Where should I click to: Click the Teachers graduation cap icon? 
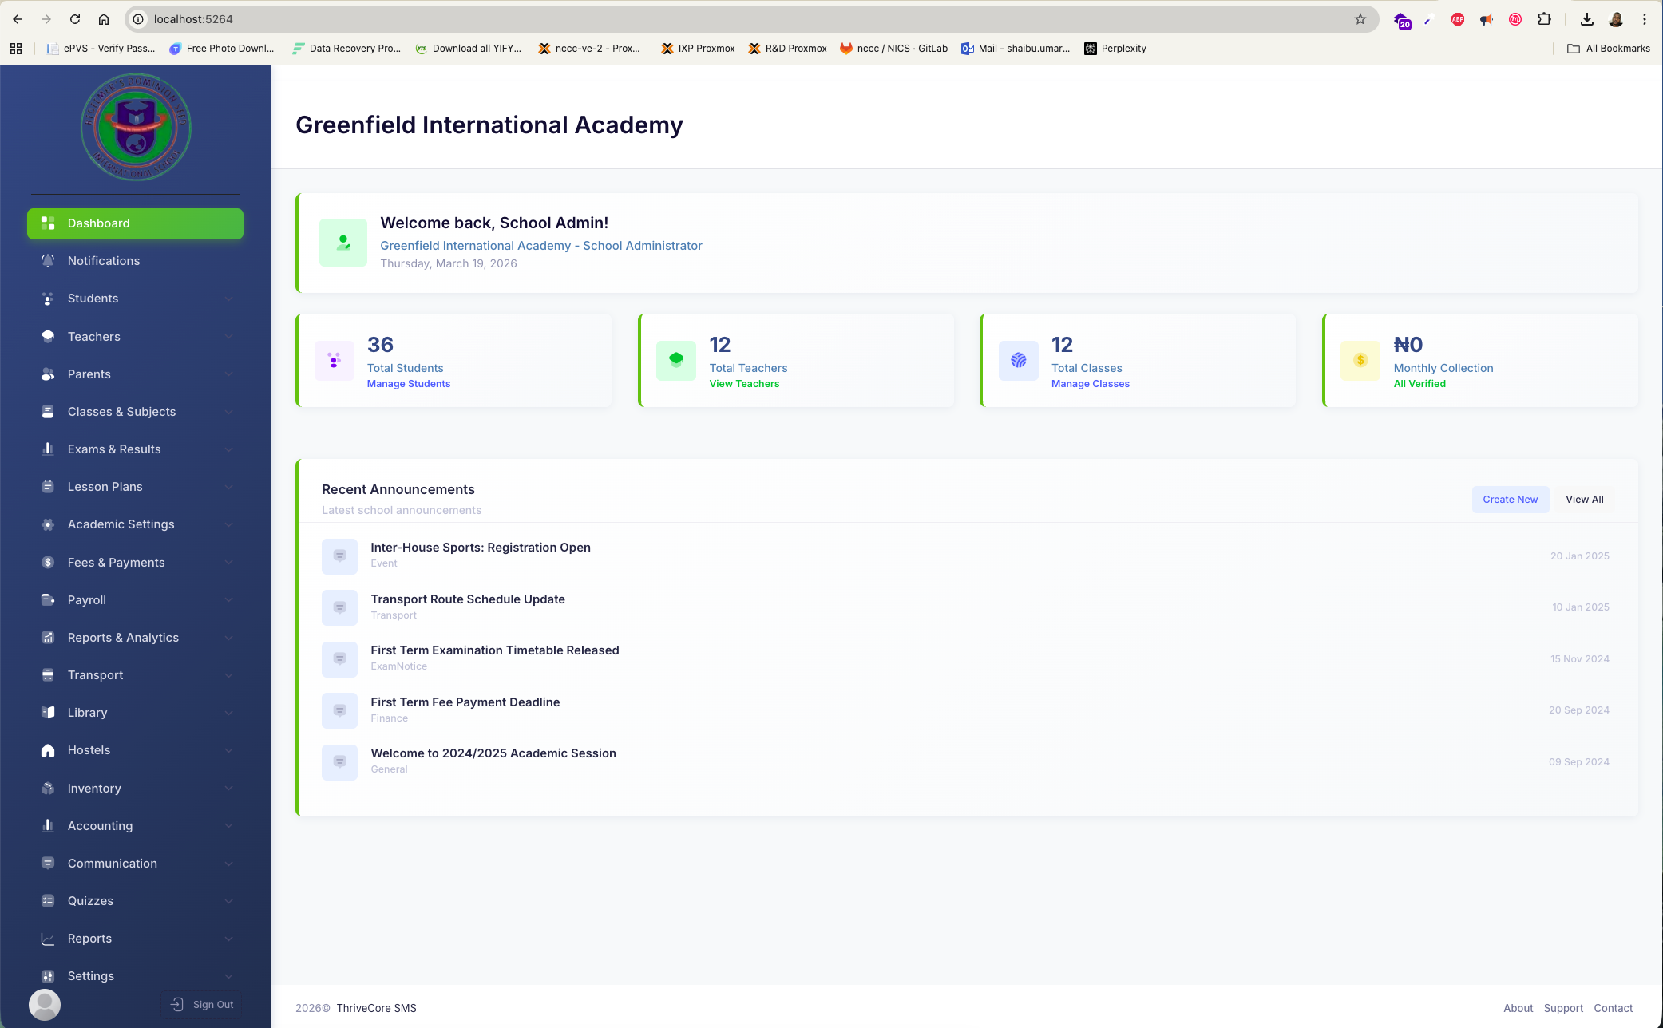tap(48, 336)
